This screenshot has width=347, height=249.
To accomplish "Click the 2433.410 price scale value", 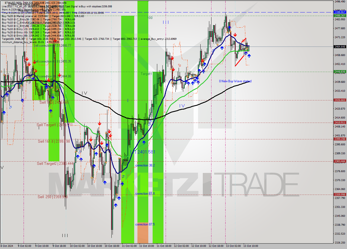I will pyautogui.click(x=340, y=91).
